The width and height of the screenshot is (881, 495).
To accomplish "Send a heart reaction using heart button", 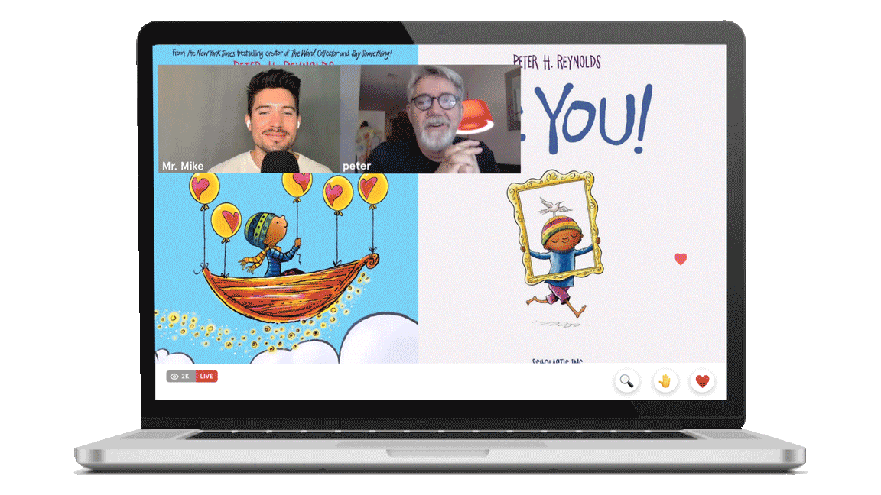I will click(702, 381).
